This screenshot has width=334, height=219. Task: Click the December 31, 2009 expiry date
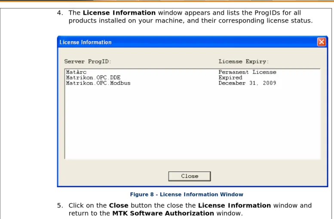coord(247,83)
